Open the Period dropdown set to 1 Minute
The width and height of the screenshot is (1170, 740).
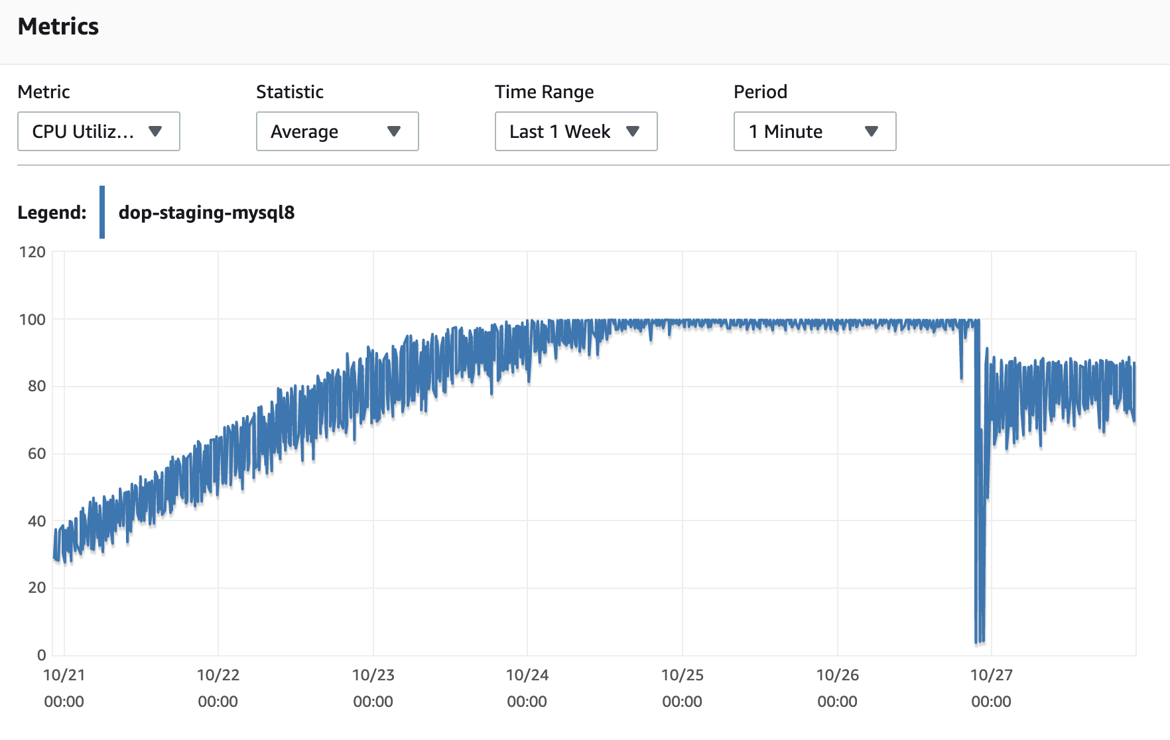814,131
